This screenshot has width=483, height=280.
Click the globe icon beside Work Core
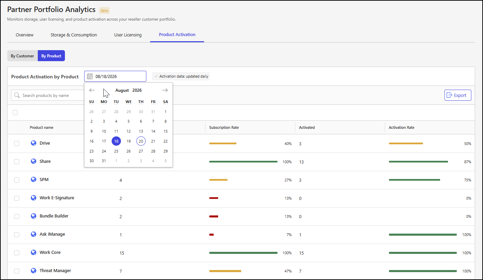coord(33,252)
